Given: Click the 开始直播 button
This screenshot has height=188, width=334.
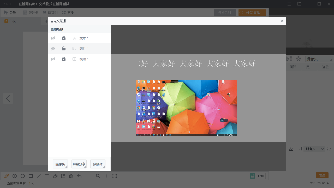Looking at the screenshot, I should (x=252, y=13).
